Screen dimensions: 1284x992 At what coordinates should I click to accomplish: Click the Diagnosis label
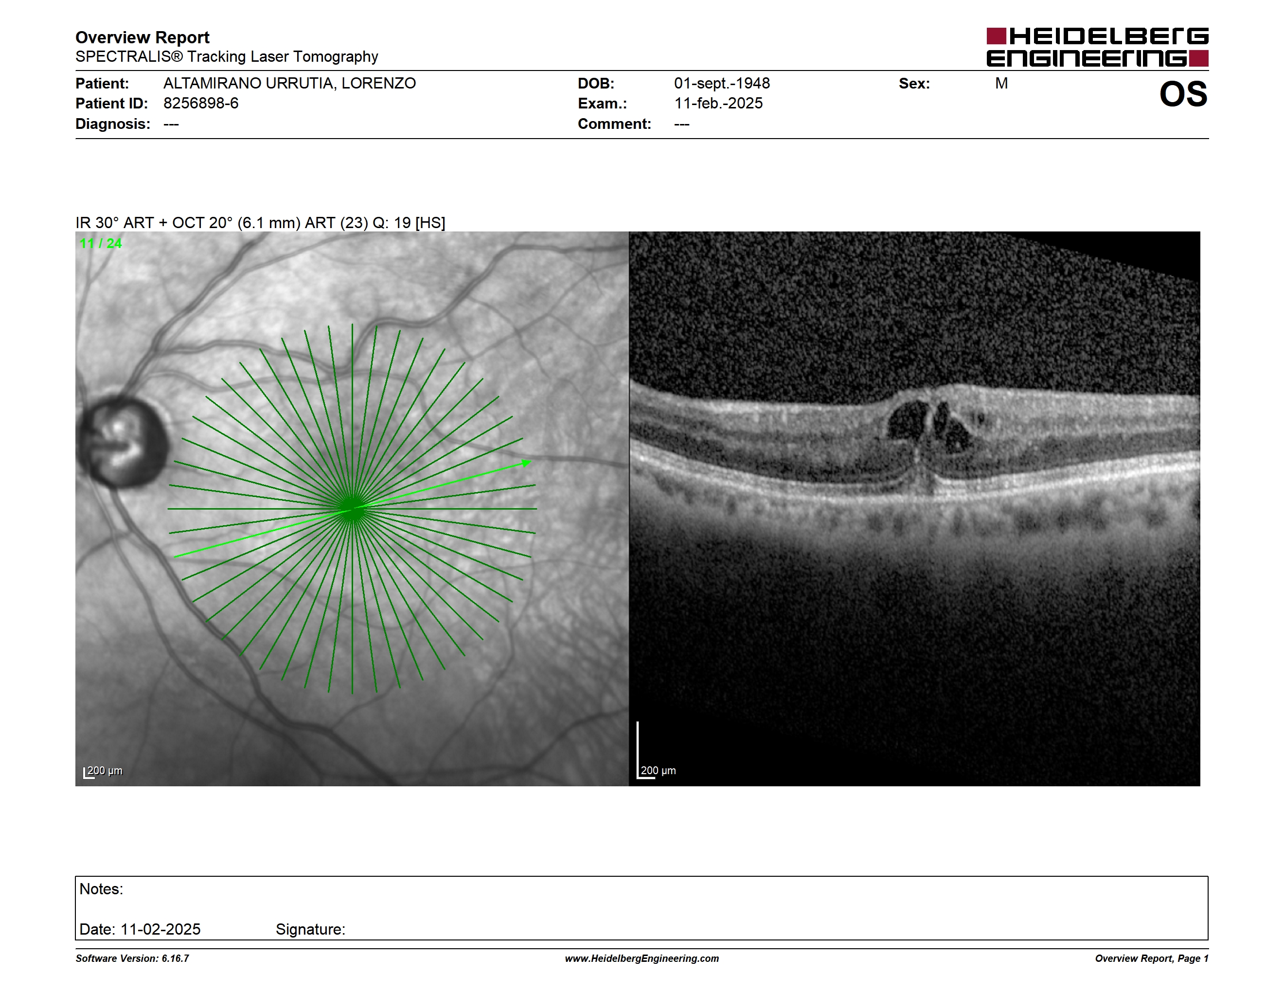(x=112, y=124)
